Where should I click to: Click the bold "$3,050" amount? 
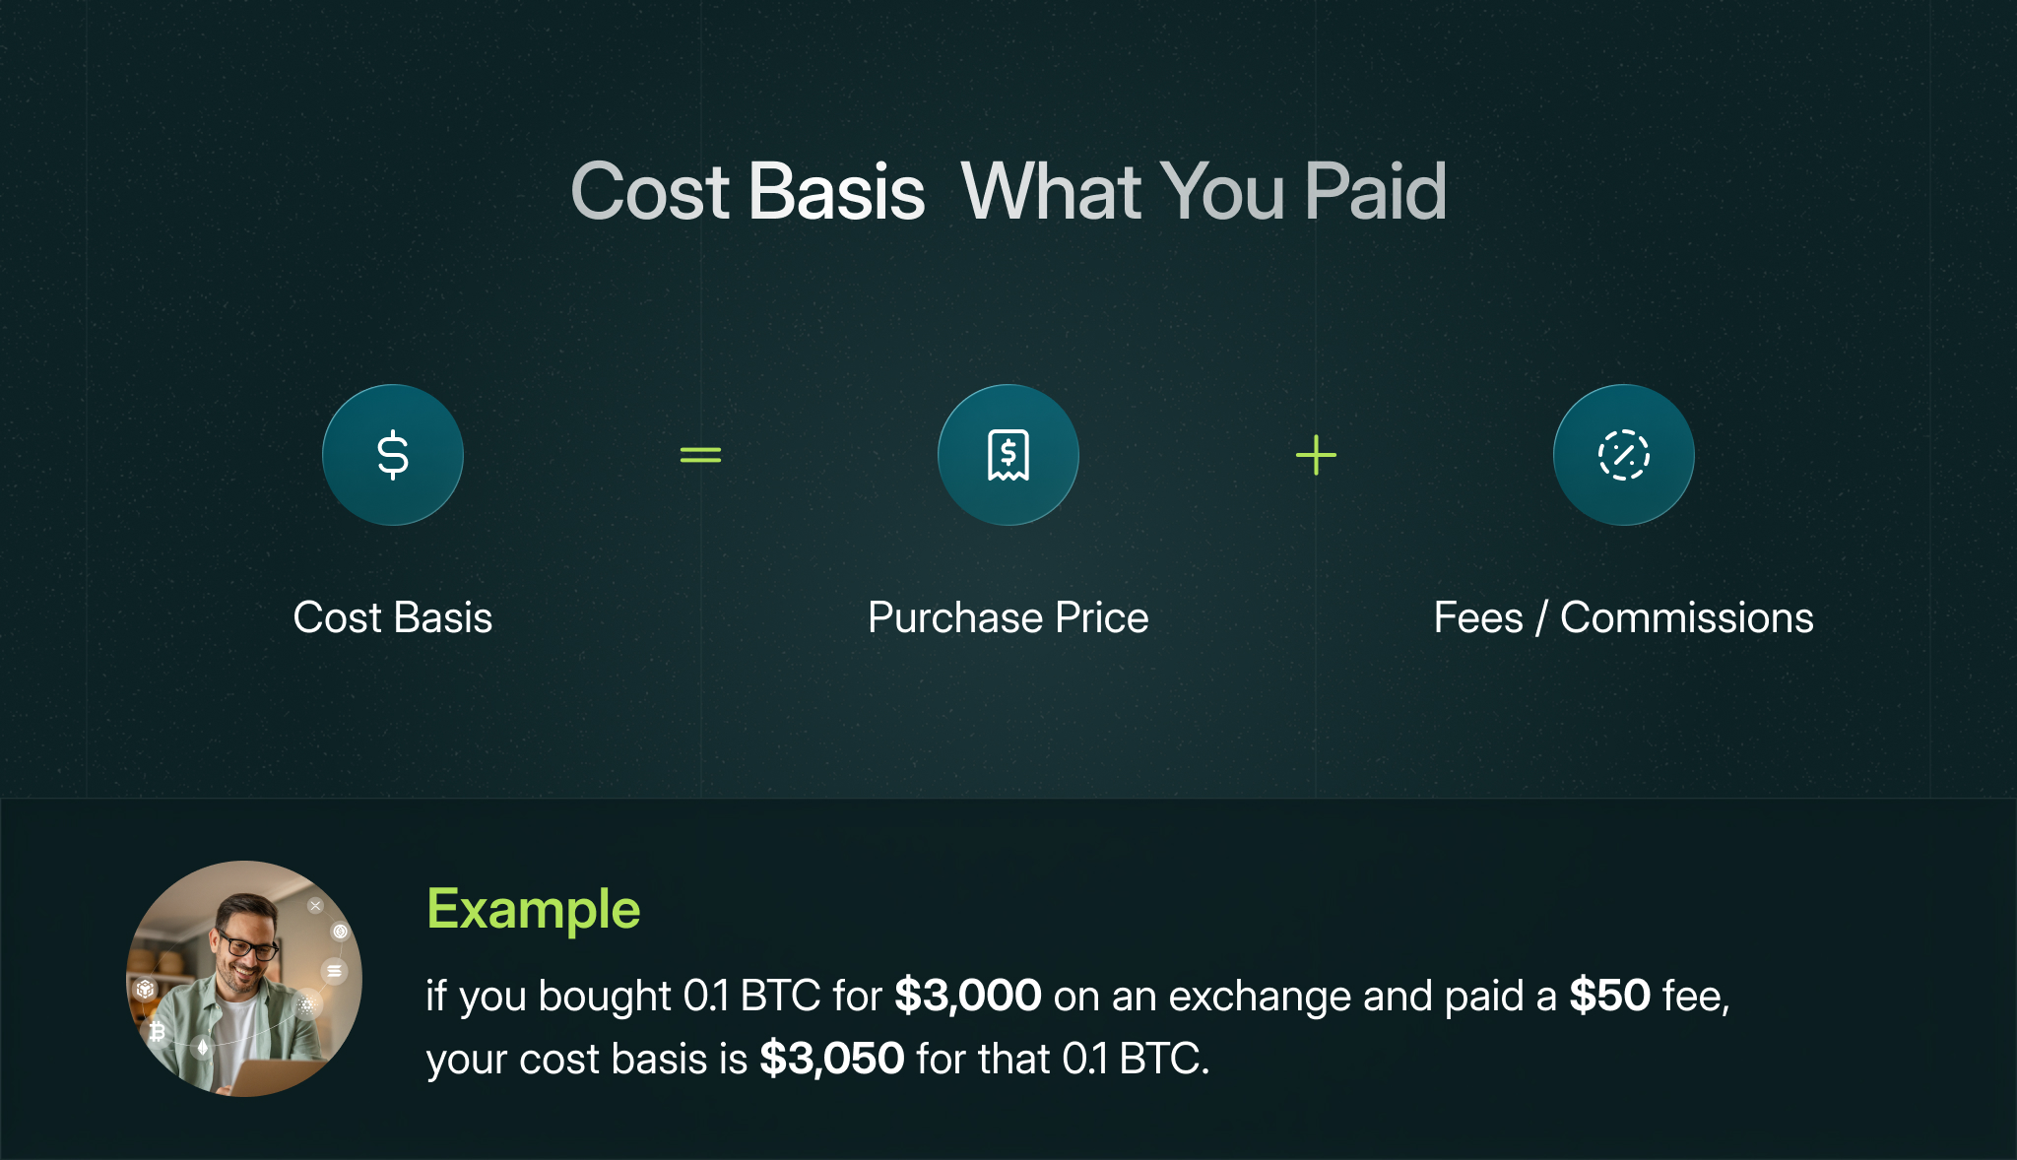[x=832, y=1060]
